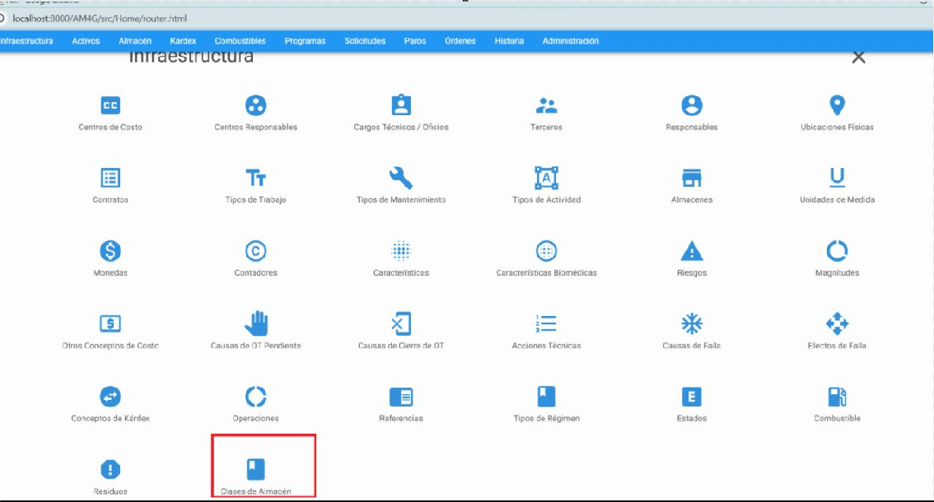This screenshot has width=934, height=502.
Task: Click the Causas de OT Pendiente hand icon
Action: (x=256, y=323)
